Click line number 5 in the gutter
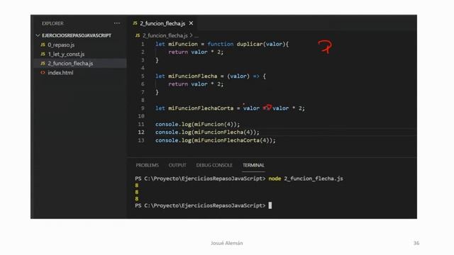This screenshot has height=255, width=454. click(x=143, y=76)
